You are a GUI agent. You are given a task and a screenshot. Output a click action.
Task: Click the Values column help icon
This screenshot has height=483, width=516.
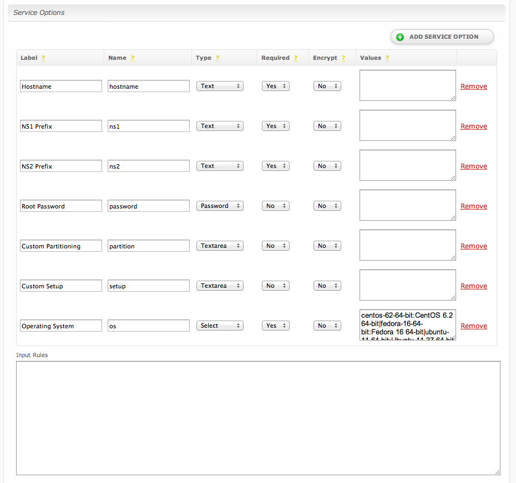tap(387, 58)
